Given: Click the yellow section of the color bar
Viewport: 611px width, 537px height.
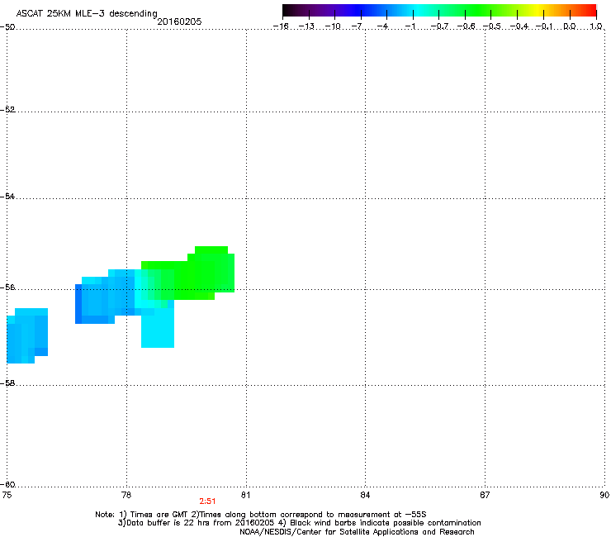Looking at the screenshot, I should click(x=538, y=10).
